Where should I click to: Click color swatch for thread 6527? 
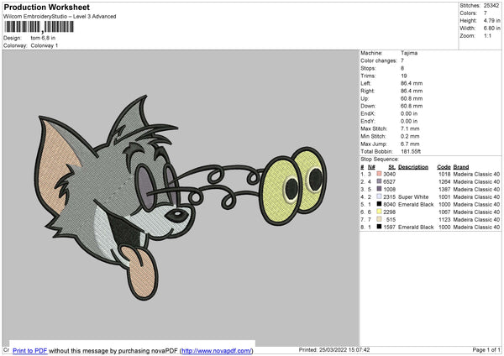click(x=379, y=181)
